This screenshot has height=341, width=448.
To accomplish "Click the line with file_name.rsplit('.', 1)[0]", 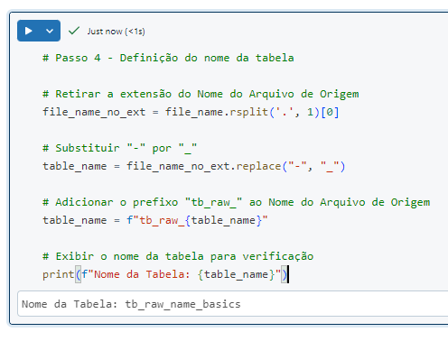I will (191, 112).
